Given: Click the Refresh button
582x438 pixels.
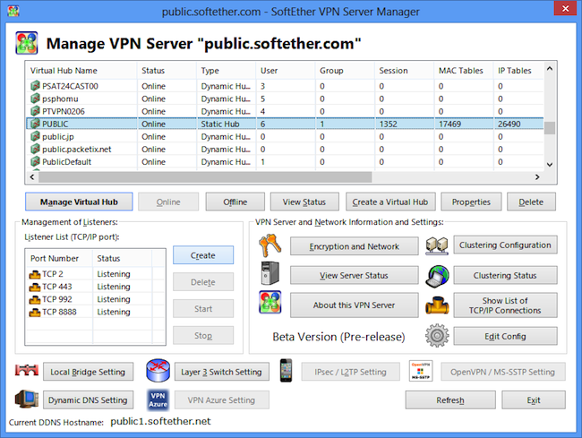Looking at the screenshot, I should 450,400.
